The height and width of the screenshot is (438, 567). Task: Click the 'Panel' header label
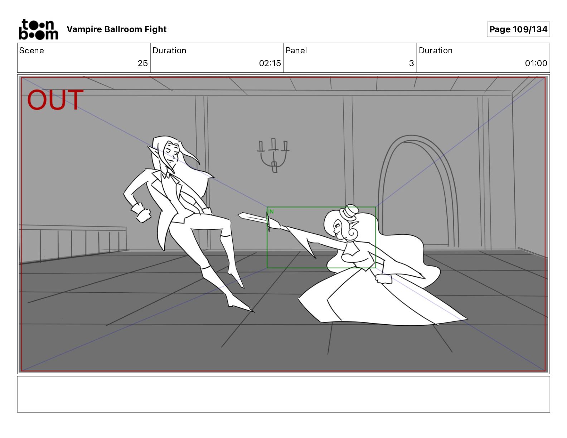(x=296, y=50)
